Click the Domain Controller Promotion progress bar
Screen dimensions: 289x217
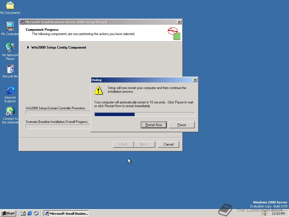click(58, 113)
